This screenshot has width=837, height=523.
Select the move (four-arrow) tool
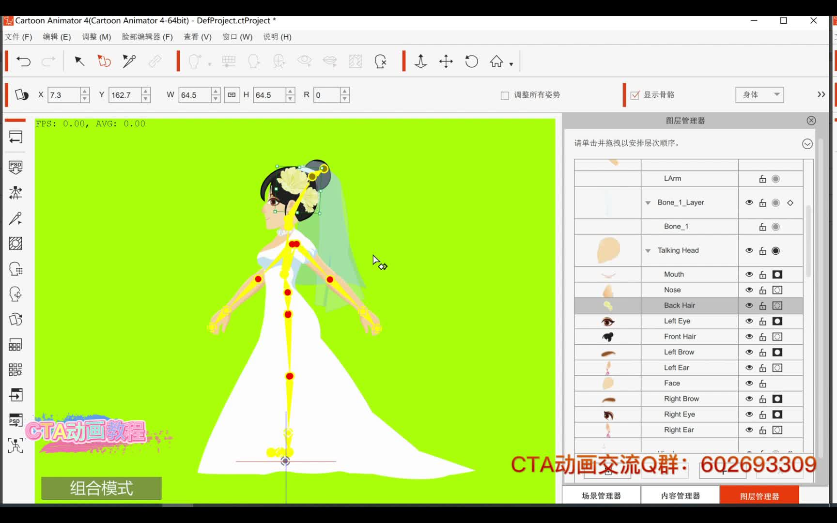(446, 62)
